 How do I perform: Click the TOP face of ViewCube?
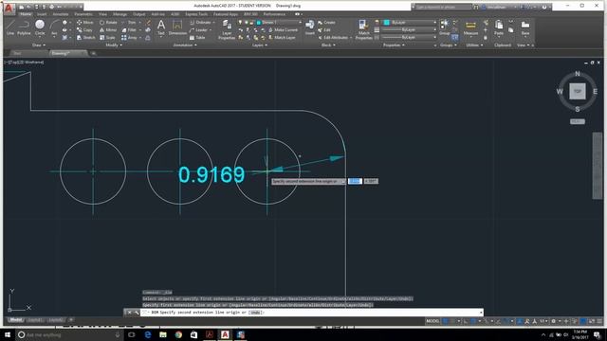[578, 92]
